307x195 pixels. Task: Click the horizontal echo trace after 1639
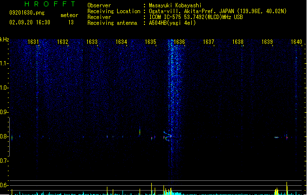coord(276,137)
